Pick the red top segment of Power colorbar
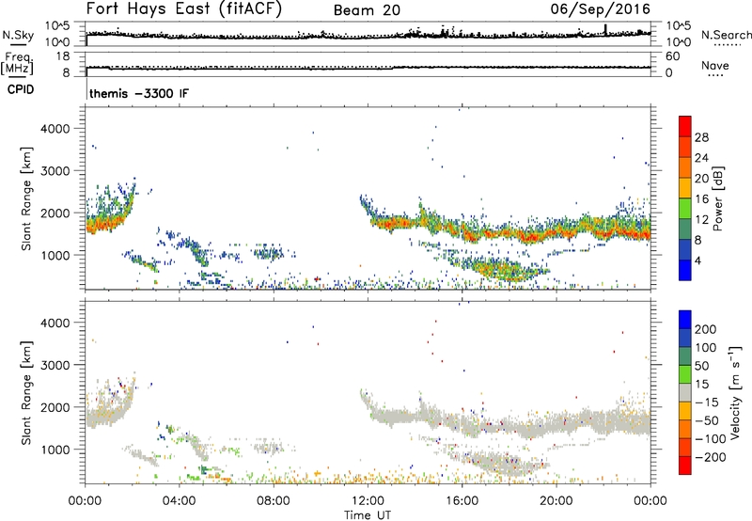752x521 pixels. (685, 126)
